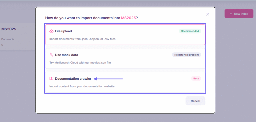Click the 0 documents count value

click(x=2, y=45)
